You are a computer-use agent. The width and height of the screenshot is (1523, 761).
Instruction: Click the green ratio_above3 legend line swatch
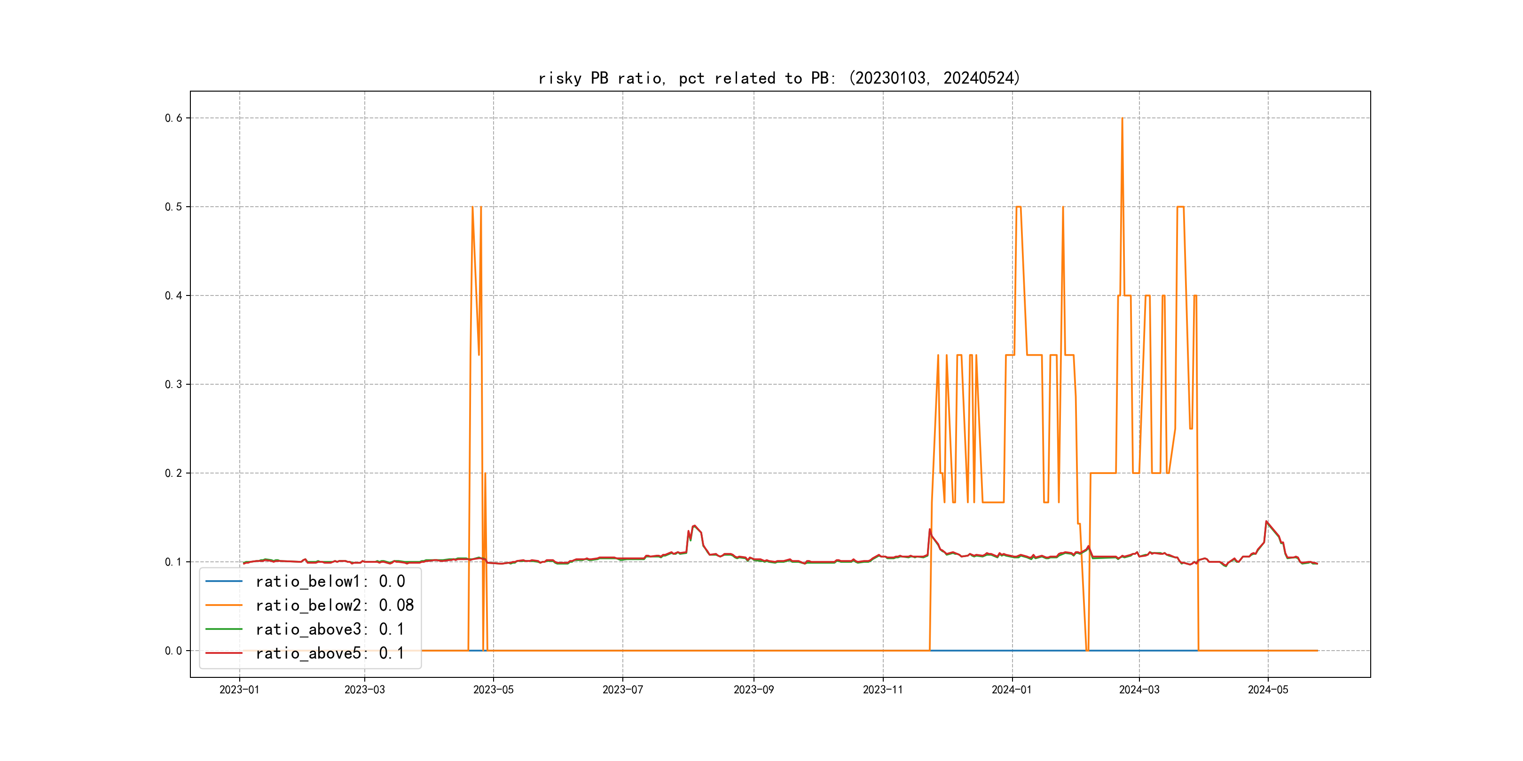click(x=223, y=629)
